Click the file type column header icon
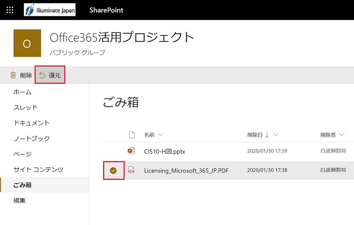 tap(132, 135)
